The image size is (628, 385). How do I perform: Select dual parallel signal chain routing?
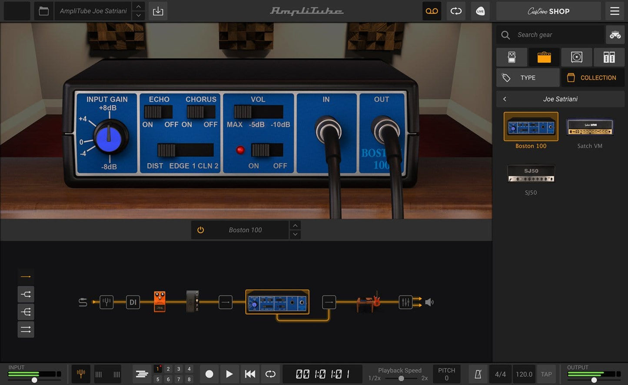point(26,329)
